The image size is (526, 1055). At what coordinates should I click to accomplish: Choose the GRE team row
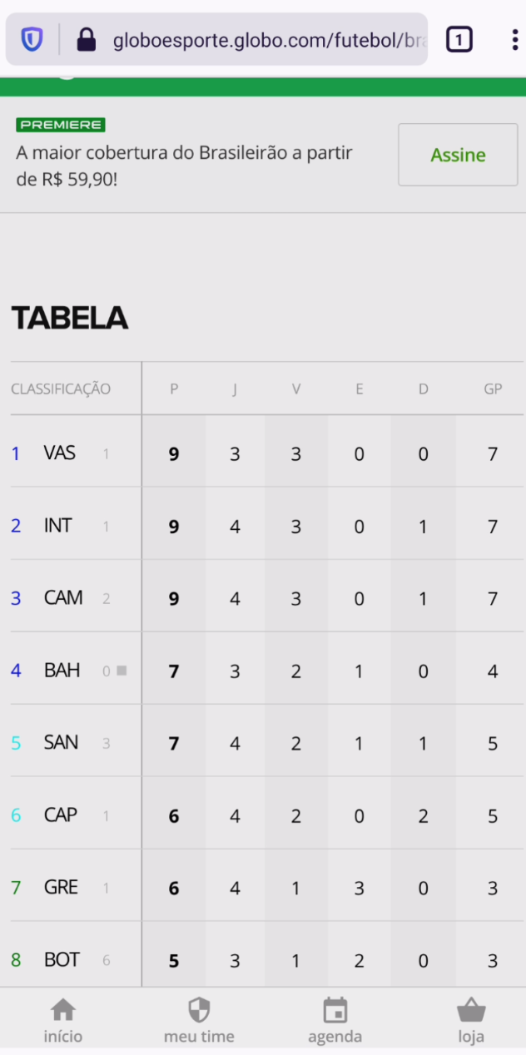click(267, 888)
